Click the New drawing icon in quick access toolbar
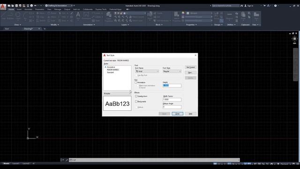The width and height of the screenshot is (300, 169). click(9, 6)
